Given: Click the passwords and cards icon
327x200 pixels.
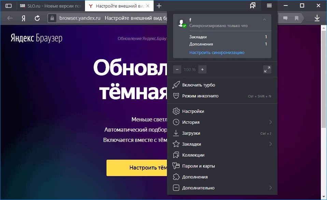Looking at the screenshot, I should (x=176, y=166).
